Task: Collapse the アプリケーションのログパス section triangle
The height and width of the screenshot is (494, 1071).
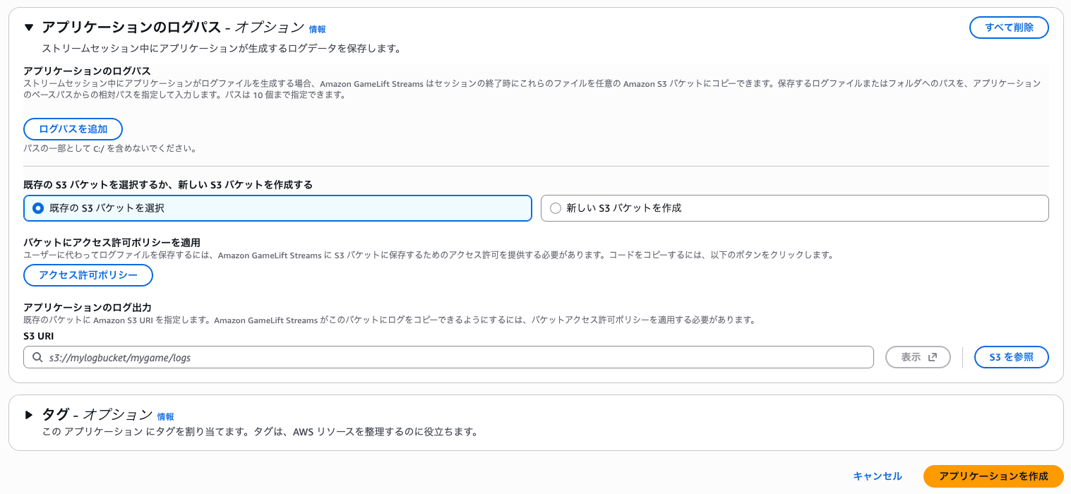Action: tap(29, 28)
